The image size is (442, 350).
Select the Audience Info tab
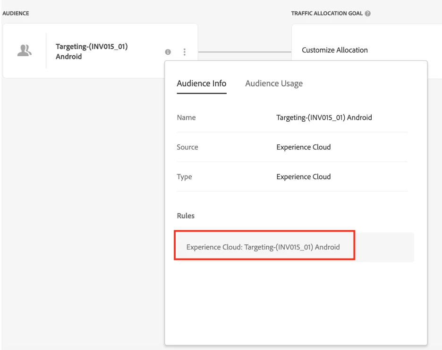tap(202, 83)
